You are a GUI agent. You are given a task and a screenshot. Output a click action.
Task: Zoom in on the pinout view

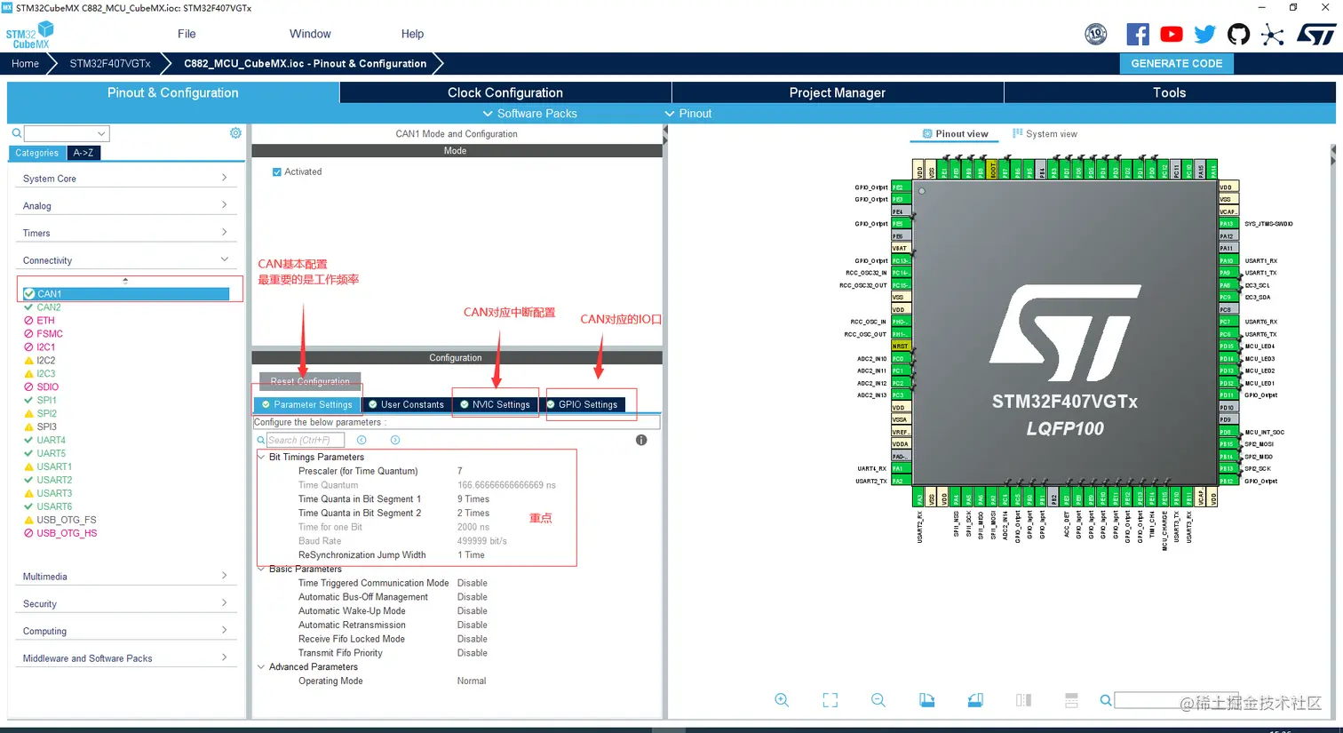[x=782, y=700]
